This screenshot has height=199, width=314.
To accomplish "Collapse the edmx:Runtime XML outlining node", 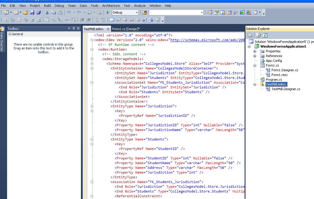I will click(x=92, y=49).
